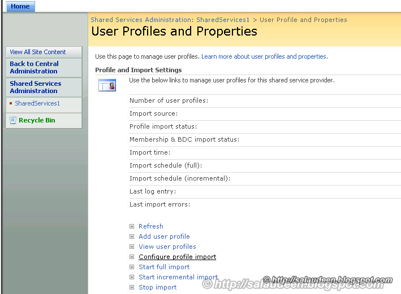
Task: Open the Home tab
Action: click(20, 6)
